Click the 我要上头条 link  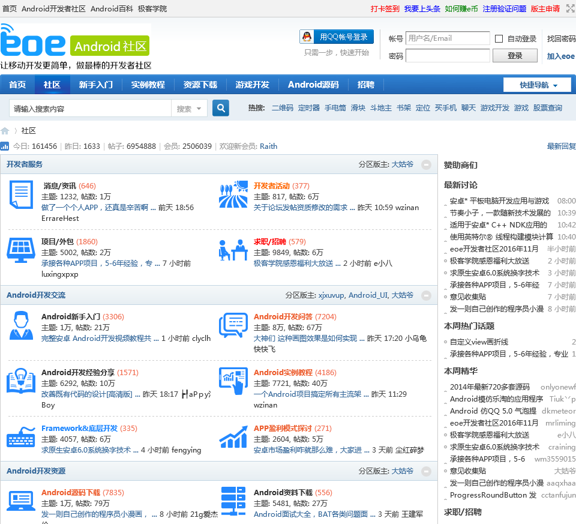(422, 9)
